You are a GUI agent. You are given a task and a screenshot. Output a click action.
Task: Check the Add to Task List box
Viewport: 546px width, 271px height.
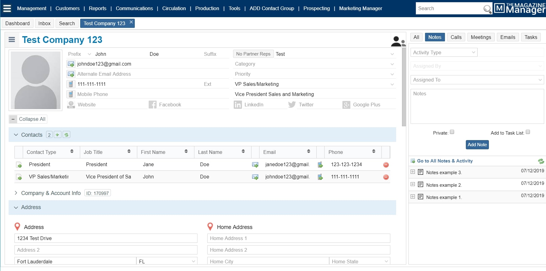528,132
